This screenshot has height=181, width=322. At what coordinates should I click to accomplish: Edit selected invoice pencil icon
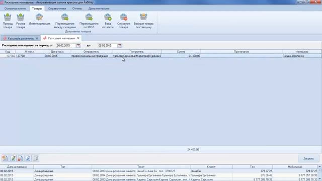(x=13, y=158)
